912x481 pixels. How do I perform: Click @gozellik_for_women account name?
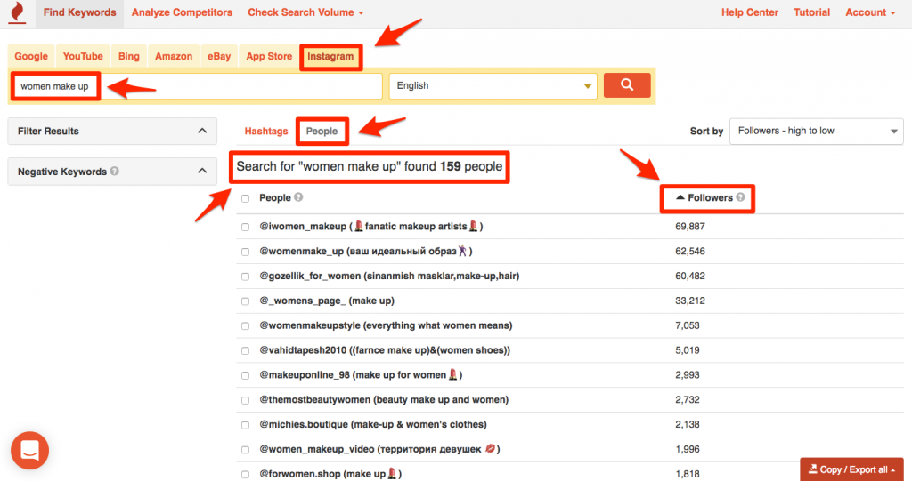[x=310, y=276]
